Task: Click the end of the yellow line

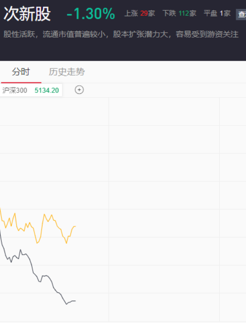Action: click(75, 227)
